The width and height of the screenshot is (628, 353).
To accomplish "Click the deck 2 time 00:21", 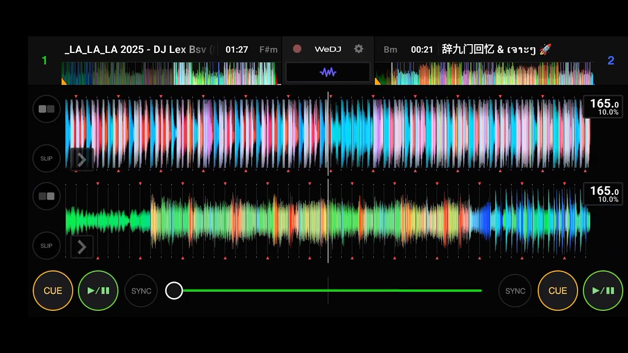I will 422,50.
